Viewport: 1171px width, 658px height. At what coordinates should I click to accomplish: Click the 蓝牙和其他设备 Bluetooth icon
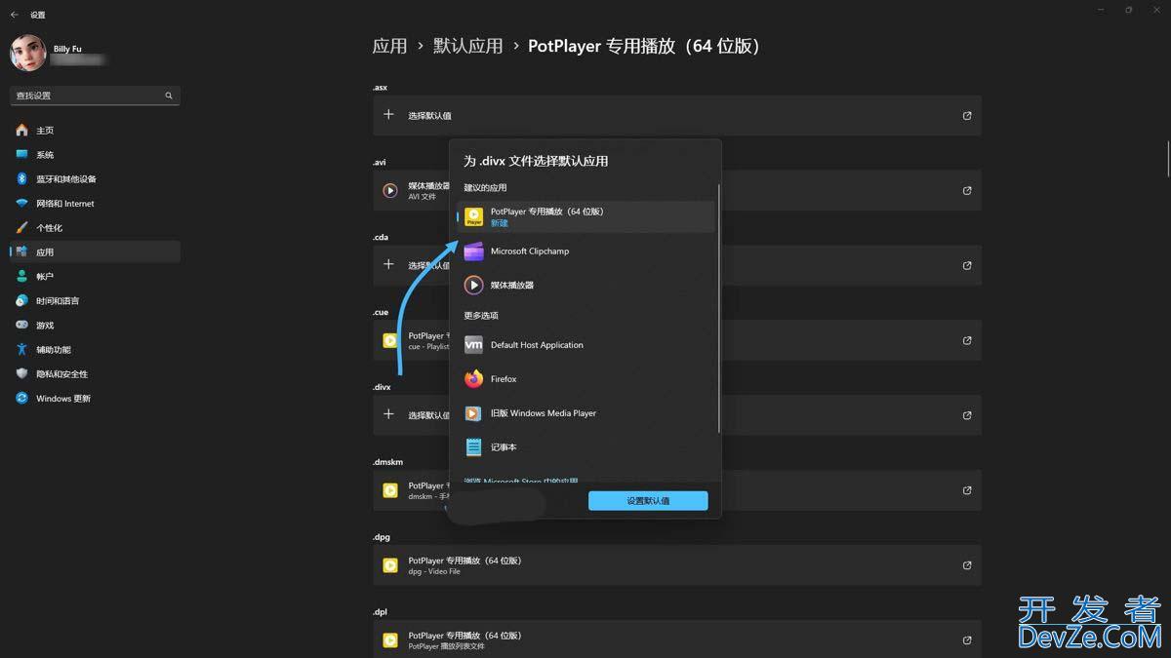pos(21,178)
